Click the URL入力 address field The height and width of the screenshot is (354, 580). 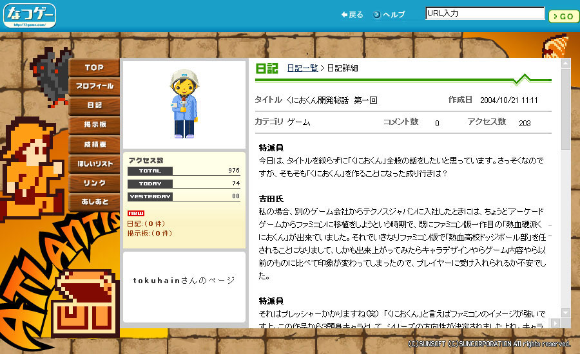(x=485, y=13)
